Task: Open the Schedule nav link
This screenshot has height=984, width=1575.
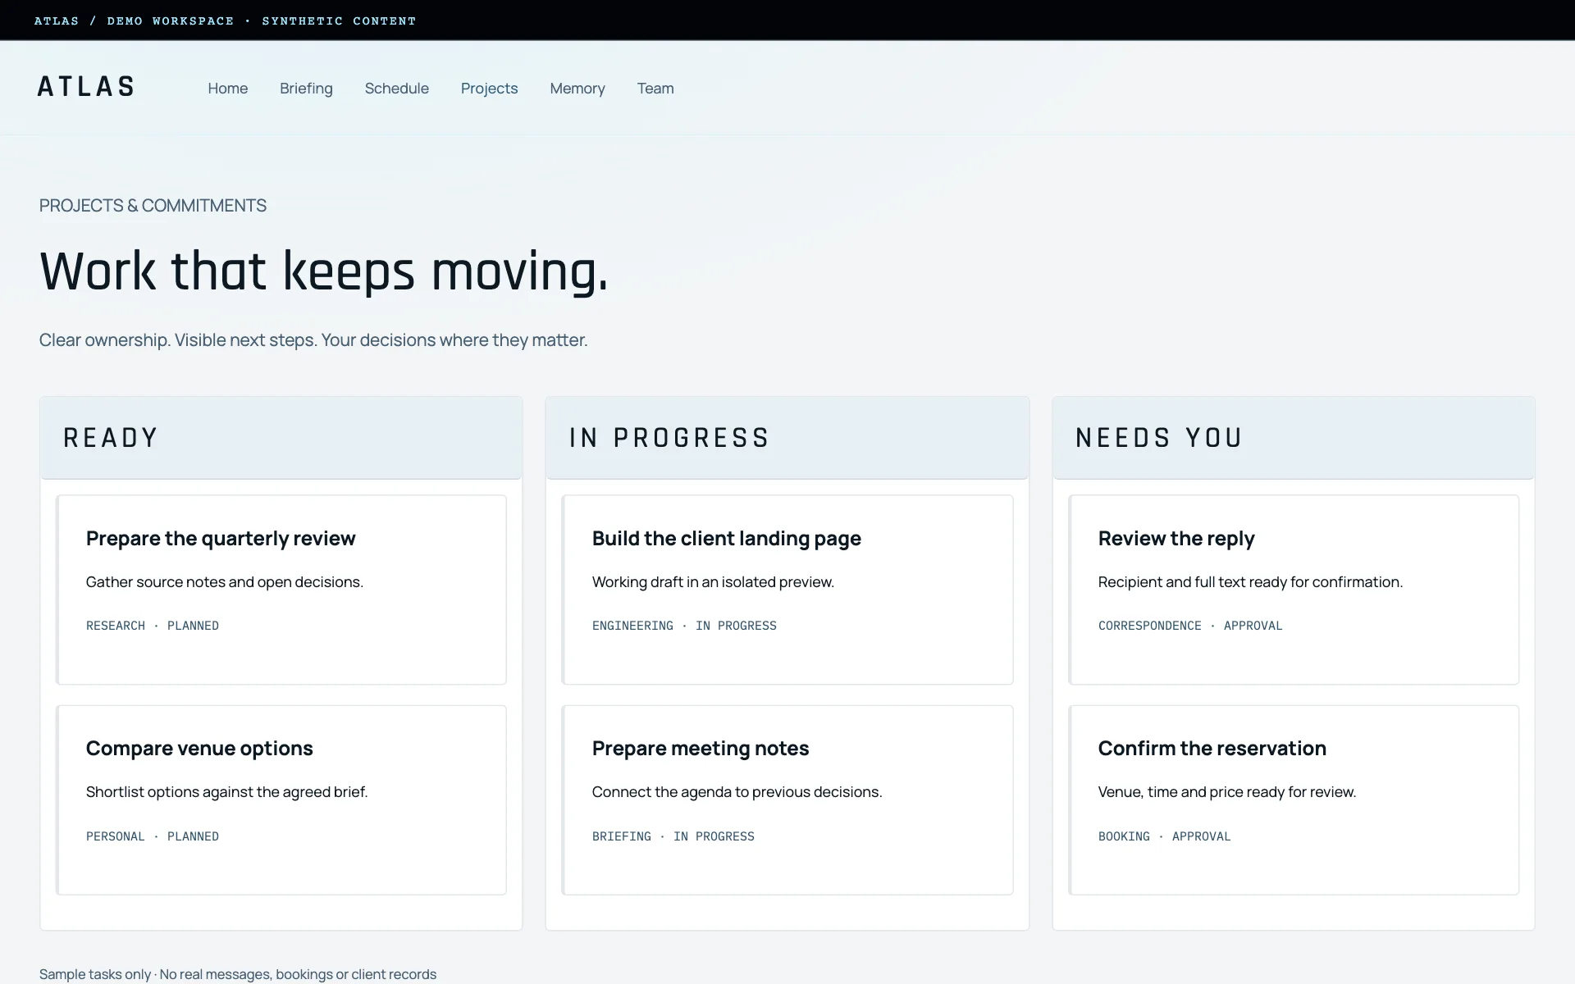Action: pos(396,88)
